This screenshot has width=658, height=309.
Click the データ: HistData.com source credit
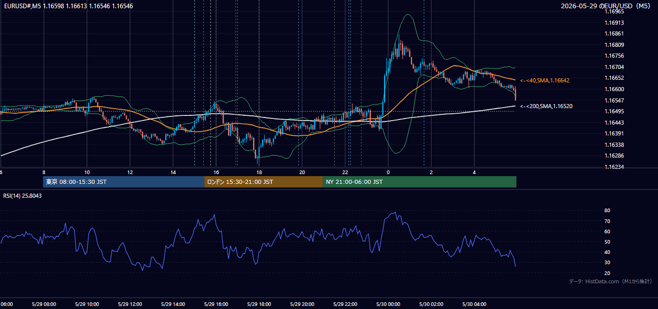coord(610,281)
